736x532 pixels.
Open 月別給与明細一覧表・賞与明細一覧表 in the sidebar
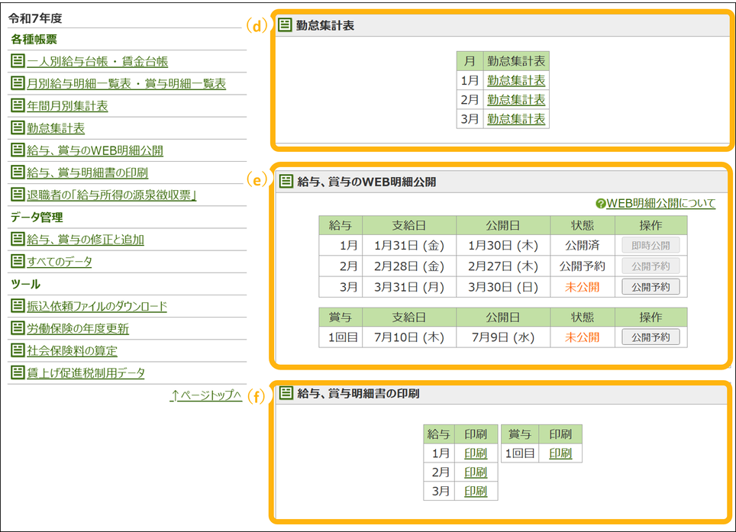(126, 84)
